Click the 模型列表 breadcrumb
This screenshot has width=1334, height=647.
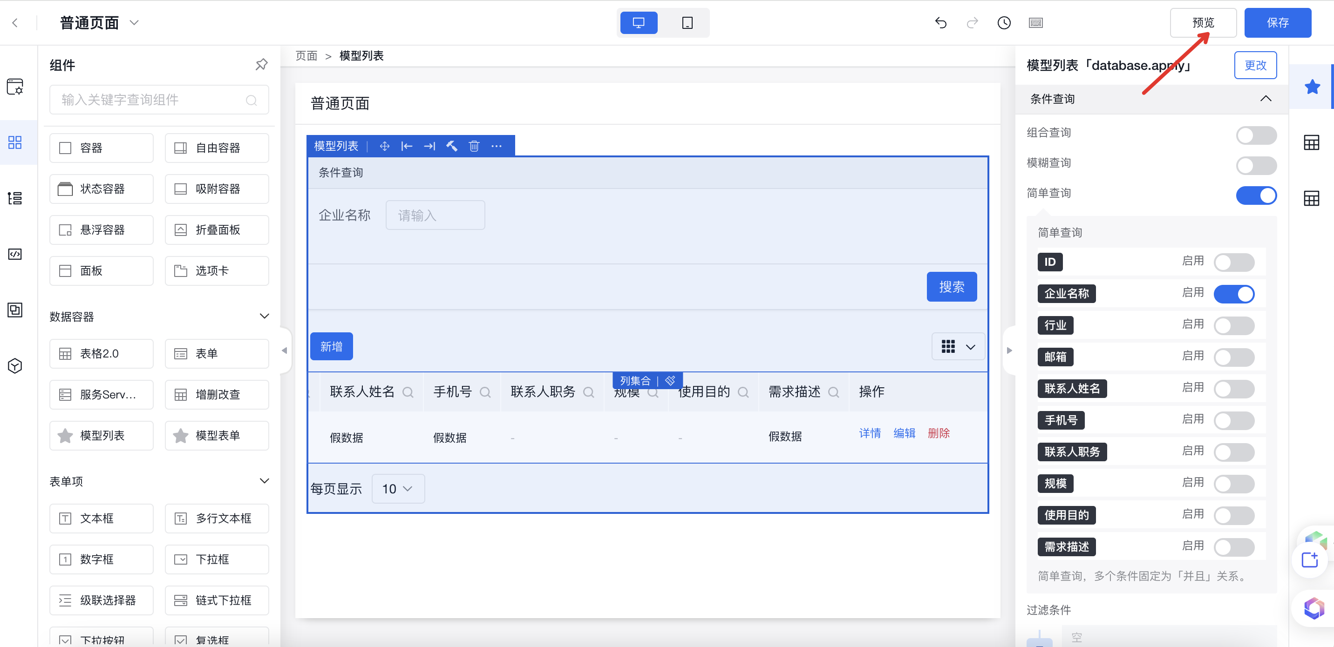(361, 56)
